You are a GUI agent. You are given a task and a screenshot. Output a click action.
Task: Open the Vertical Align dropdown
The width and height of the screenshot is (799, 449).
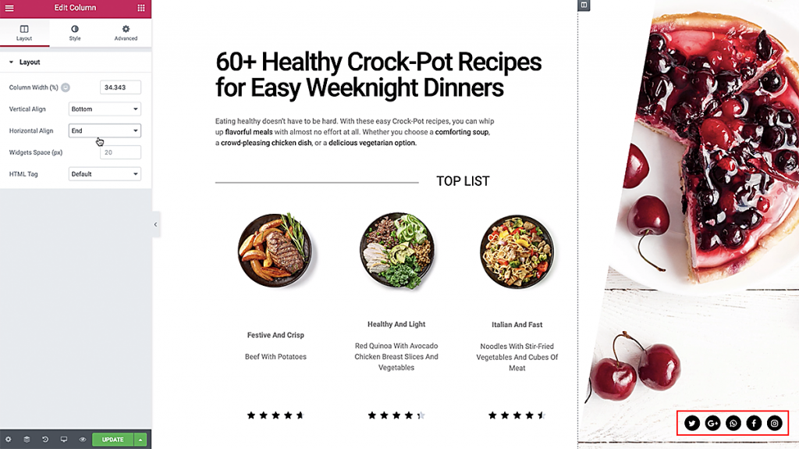click(x=105, y=109)
